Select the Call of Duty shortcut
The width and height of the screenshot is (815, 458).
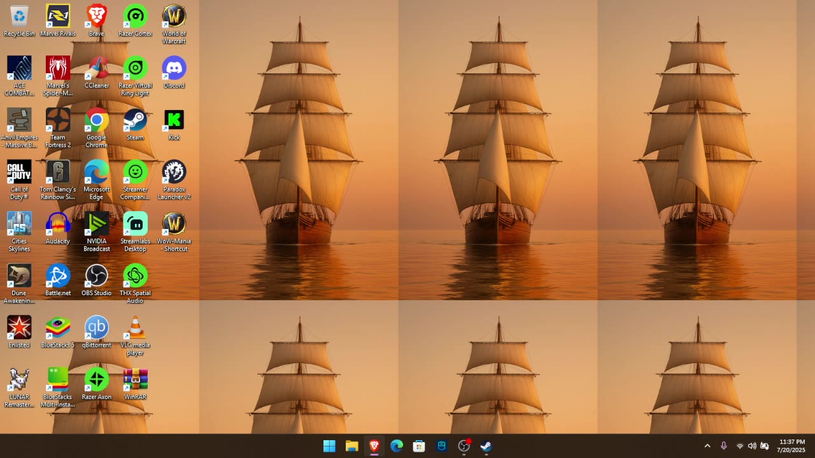click(19, 180)
